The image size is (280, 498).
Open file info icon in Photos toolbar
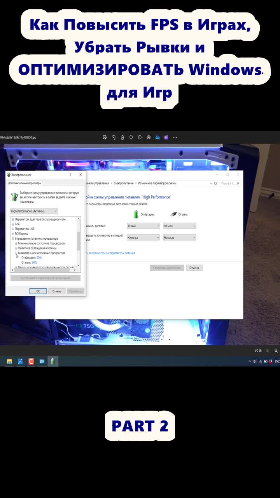click(140, 137)
